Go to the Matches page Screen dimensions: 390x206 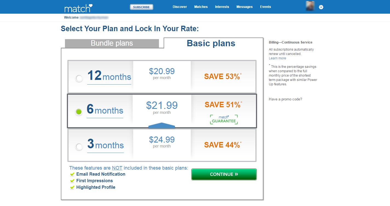click(x=201, y=7)
